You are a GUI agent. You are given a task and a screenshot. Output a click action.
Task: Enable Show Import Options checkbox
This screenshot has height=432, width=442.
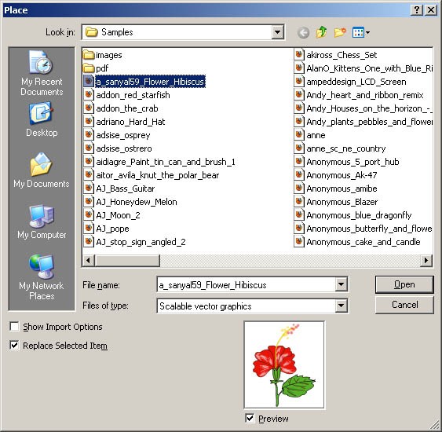point(14,327)
